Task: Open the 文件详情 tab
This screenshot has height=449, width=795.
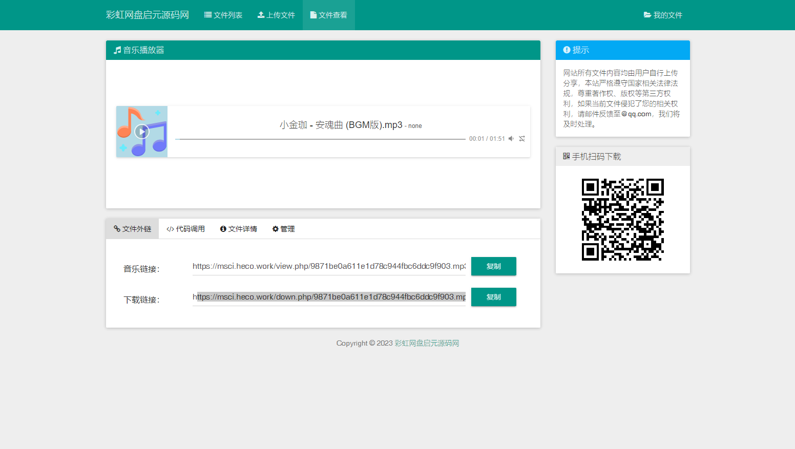Action: pyautogui.click(x=239, y=229)
